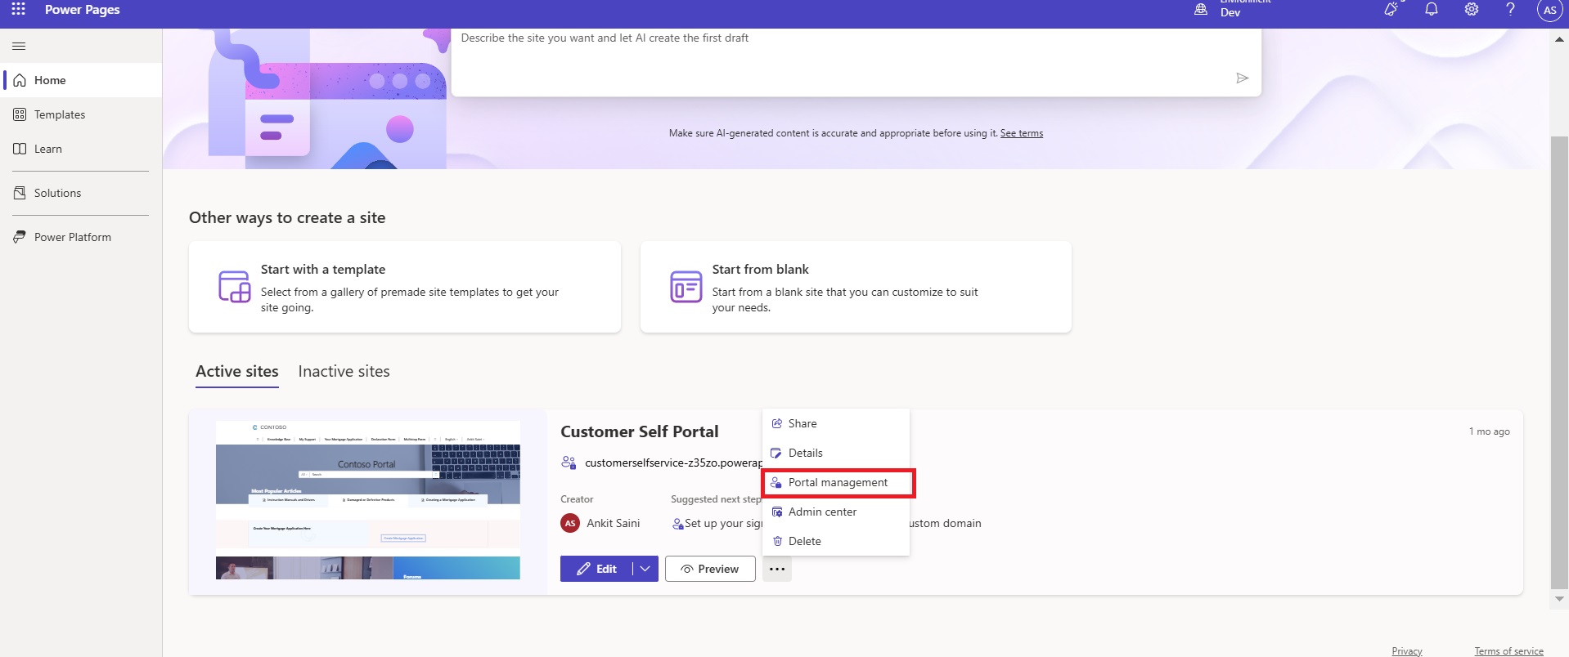Collapse the left navigation hamburger menu
Screen dimensions: 1569x657
click(19, 47)
